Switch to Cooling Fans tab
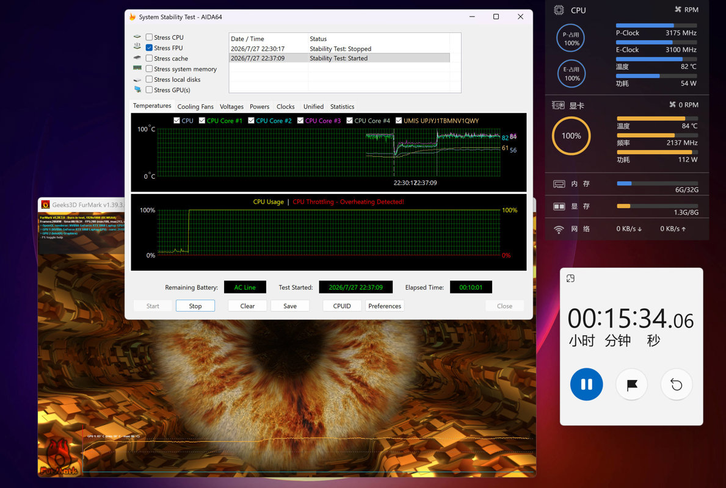The image size is (726, 488). point(195,106)
